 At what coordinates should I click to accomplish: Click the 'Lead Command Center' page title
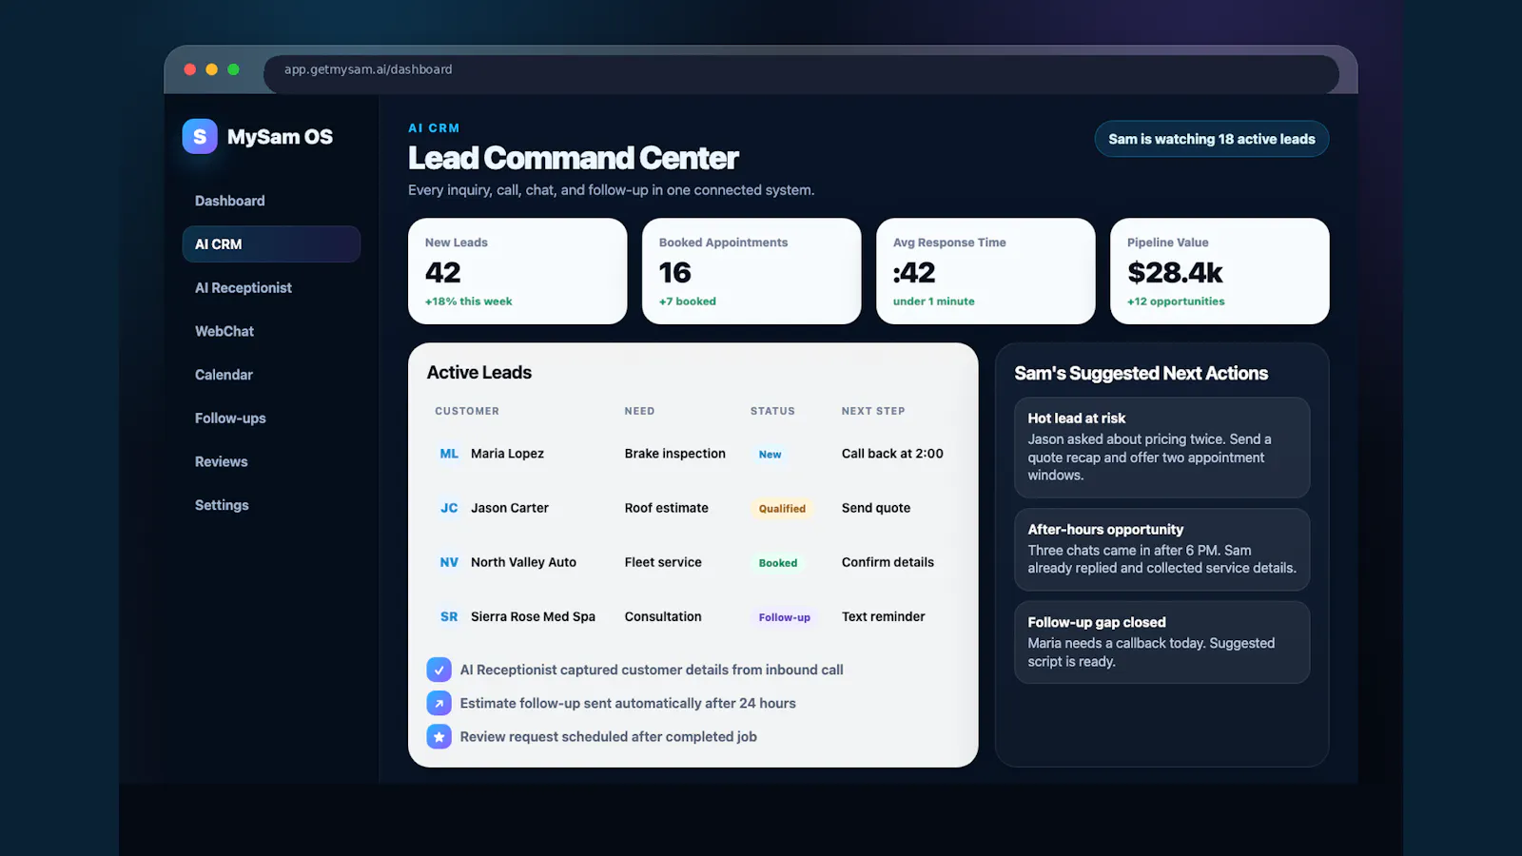[x=573, y=158]
